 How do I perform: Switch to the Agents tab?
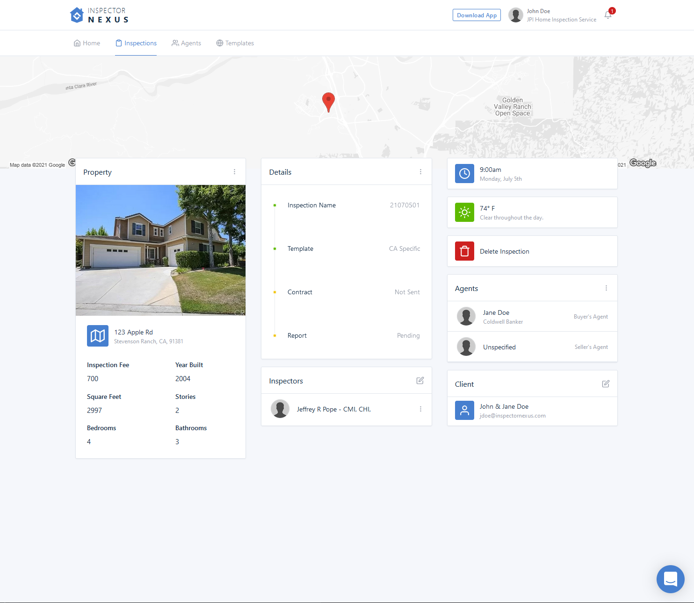(x=186, y=43)
